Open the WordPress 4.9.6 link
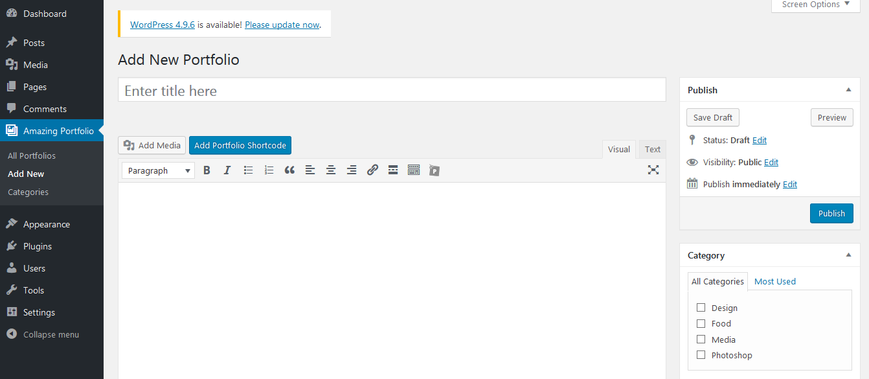The width and height of the screenshot is (869, 379). tap(163, 25)
